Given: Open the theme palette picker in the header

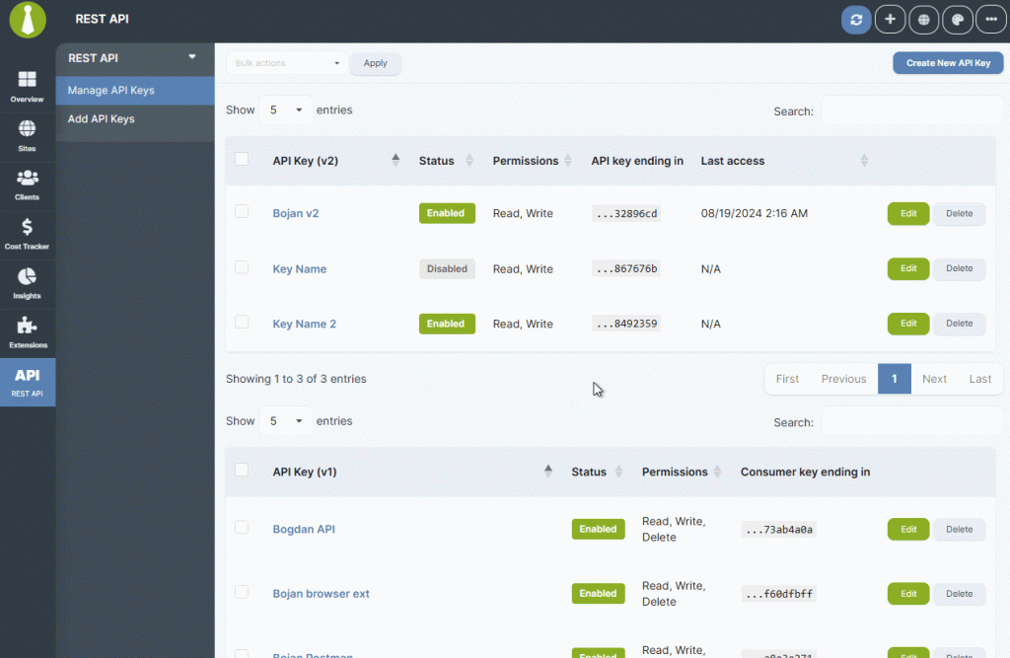Looking at the screenshot, I should [957, 19].
